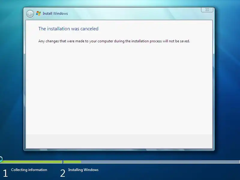Click the back arrow button in Install Windows

30,14
